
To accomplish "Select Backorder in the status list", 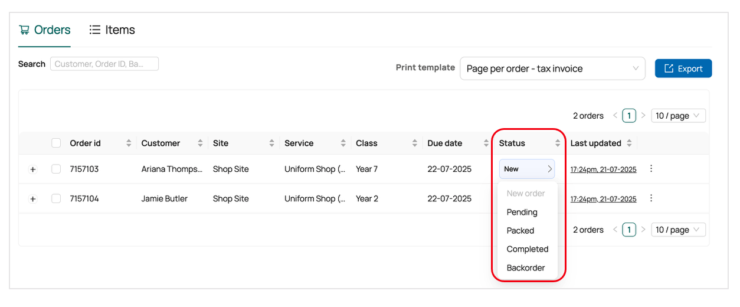I will coord(526,268).
